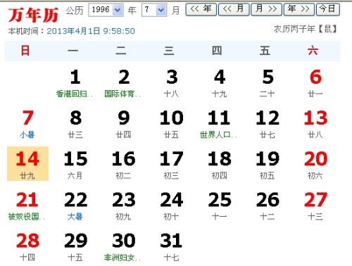Click the 万年历 title logo
The width and height of the screenshot is (352, 266).
(x=33, y=15)
